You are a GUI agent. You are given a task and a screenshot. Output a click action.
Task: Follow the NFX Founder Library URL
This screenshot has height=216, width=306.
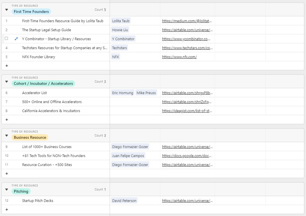(179, 57)
